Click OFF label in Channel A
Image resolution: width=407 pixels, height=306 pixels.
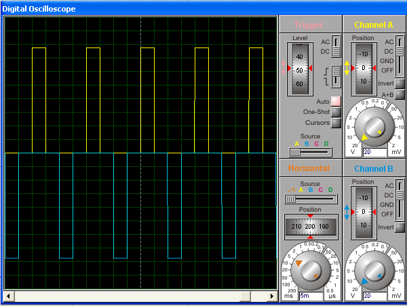387,71
